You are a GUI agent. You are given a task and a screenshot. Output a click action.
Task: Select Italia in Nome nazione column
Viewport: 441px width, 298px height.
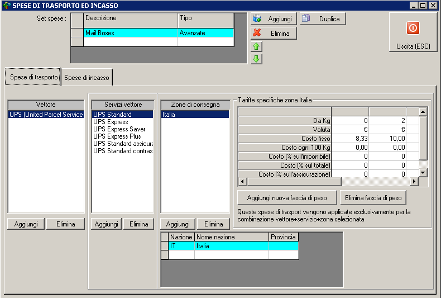[x=232, y=246]
